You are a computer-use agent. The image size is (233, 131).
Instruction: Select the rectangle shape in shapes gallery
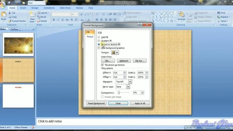tap(164, 13)
